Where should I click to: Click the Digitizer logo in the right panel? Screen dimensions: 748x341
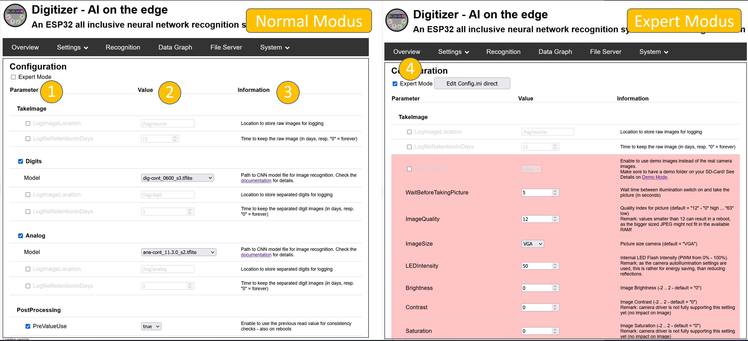pyautogui.click(x=397, y=20)
